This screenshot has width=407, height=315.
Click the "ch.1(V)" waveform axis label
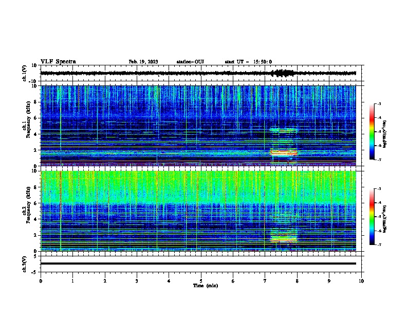coord(24,73)
